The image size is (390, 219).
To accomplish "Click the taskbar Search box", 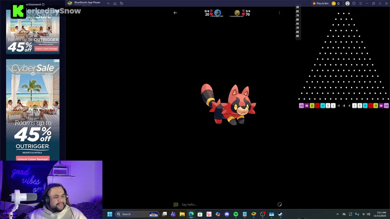I will (137, 214).
